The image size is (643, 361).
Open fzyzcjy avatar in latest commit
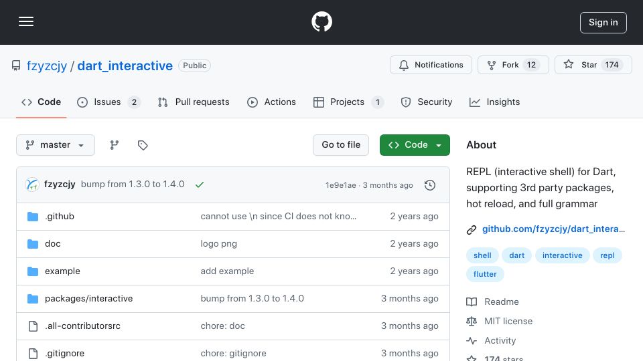tap(32, 185)
